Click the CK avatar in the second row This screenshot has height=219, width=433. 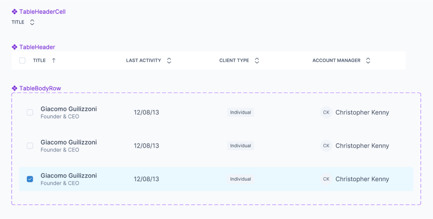pyautogui.click(x=326, y=146)
